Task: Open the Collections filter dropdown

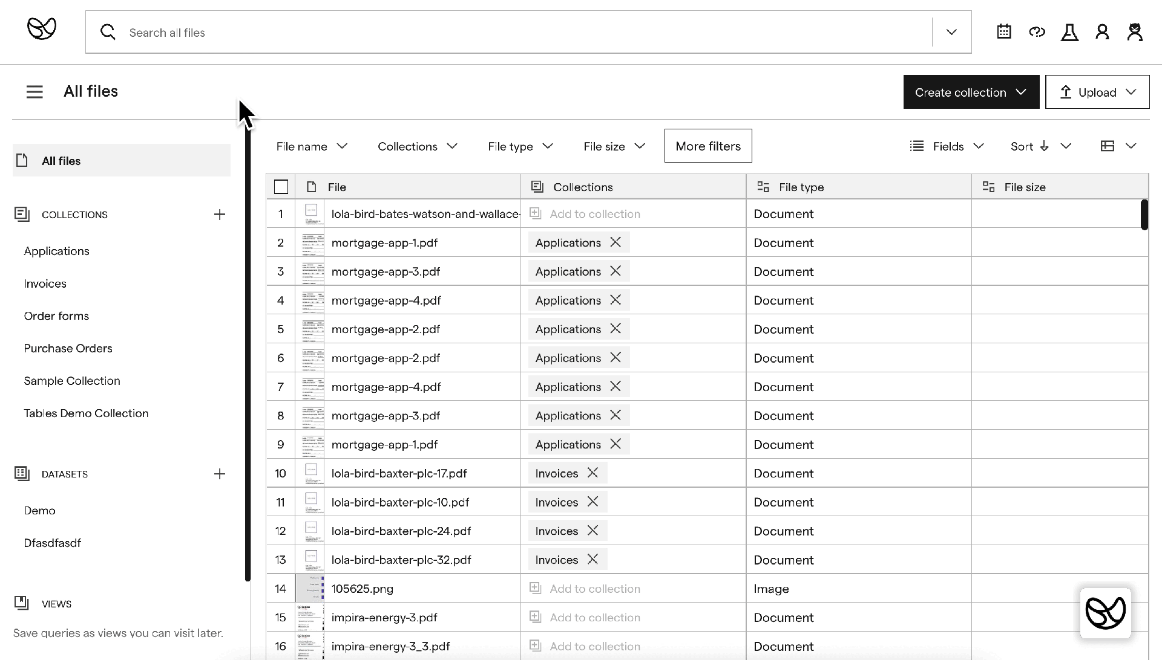Action: pos(418,146)
